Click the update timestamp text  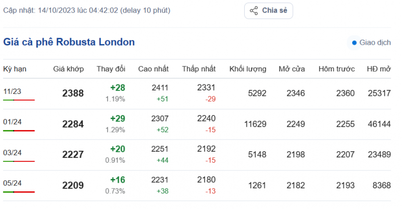pyautogui.click(x=86, y=10)
